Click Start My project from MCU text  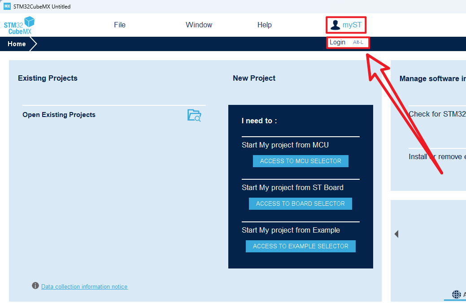285,145
